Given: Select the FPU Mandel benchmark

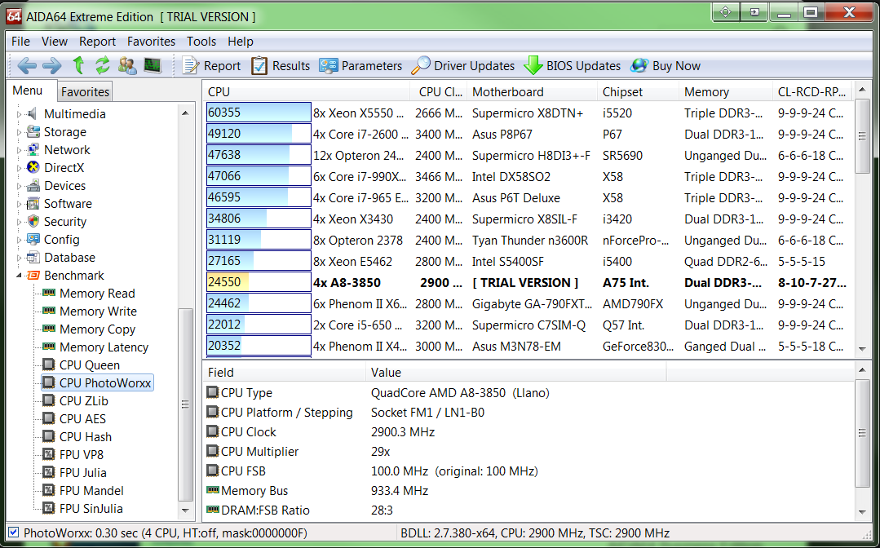Looking at the screenshot, I should (91, 491).
